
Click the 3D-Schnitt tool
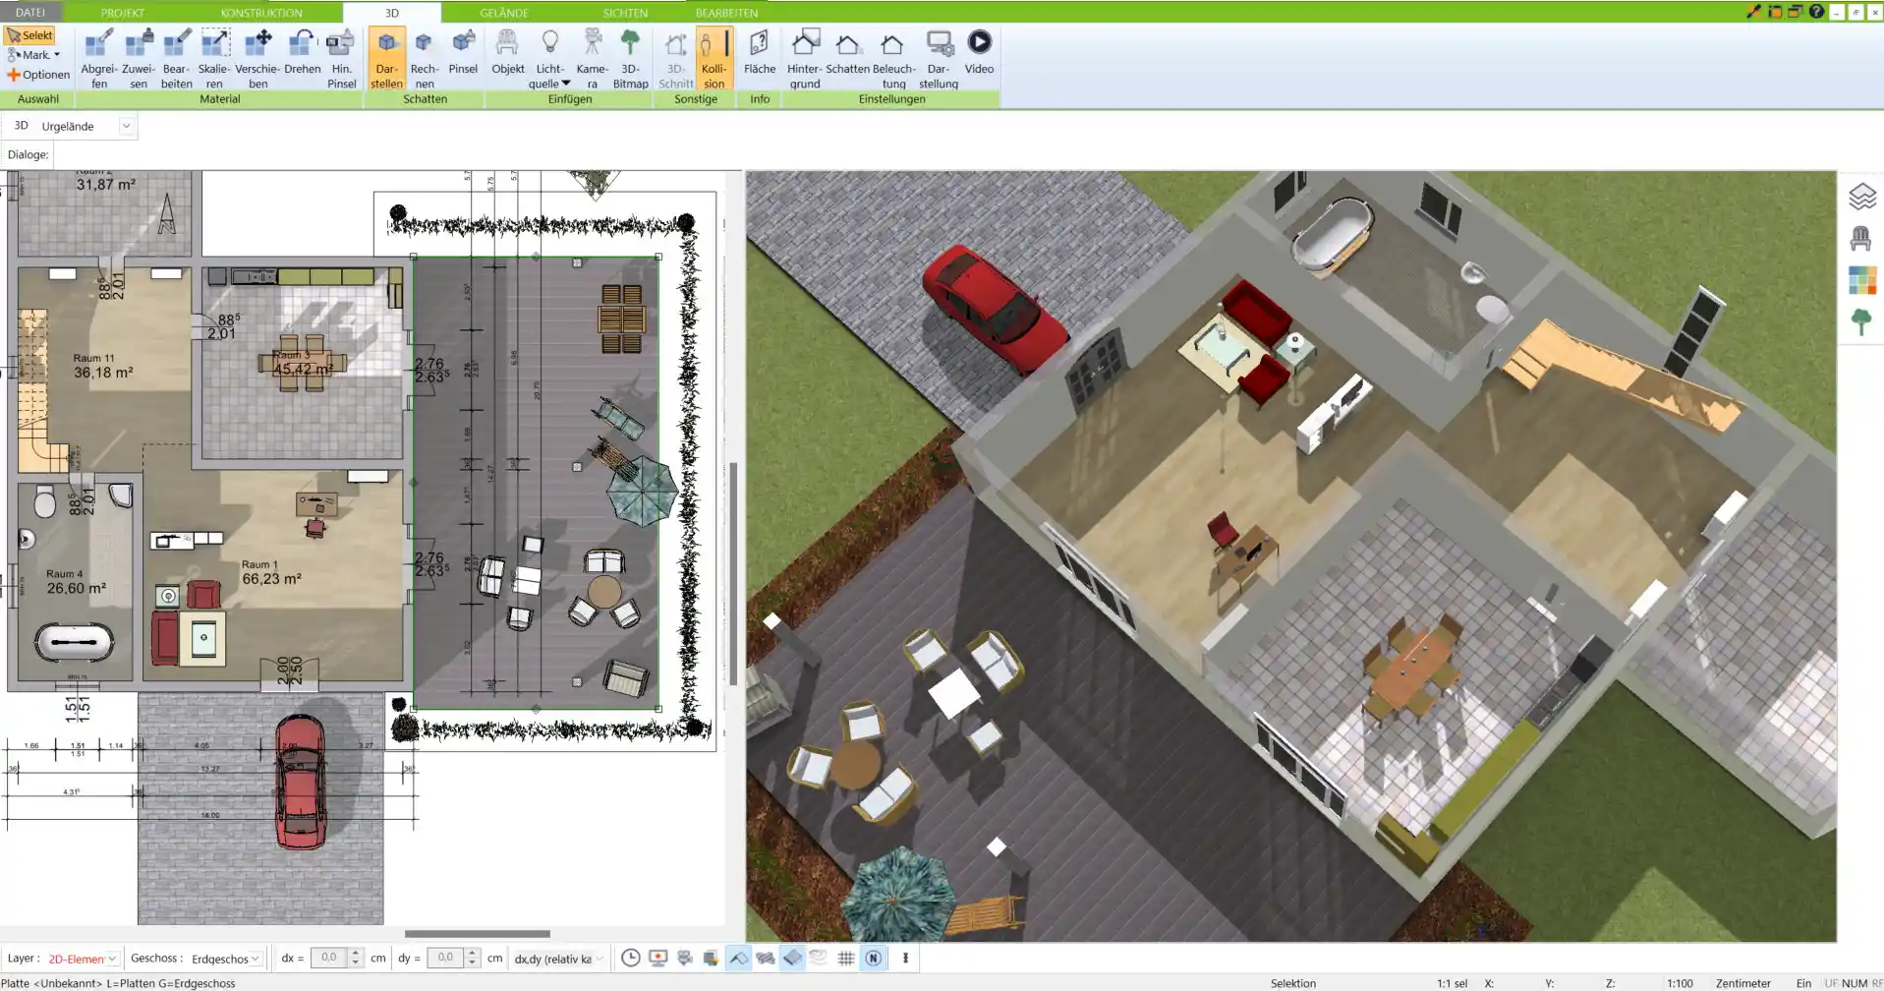tap(675, 59)
